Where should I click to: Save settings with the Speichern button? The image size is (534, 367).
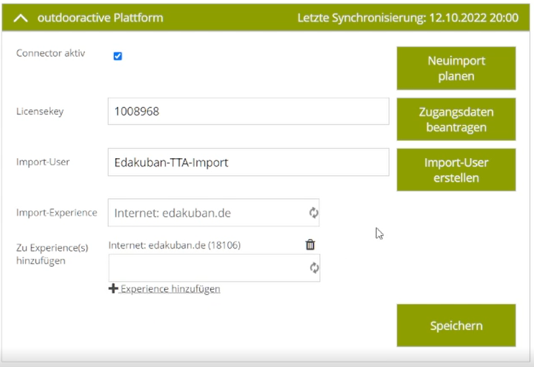(x=456, y=325)
